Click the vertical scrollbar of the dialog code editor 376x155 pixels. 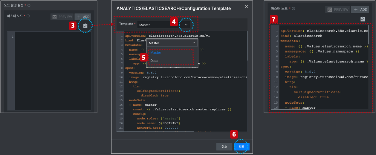tap(247, 45)
